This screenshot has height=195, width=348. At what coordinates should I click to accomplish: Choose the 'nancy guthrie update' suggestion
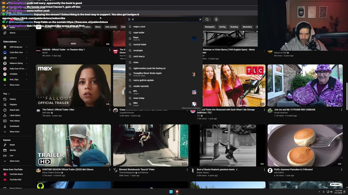[x=164, y=80]
